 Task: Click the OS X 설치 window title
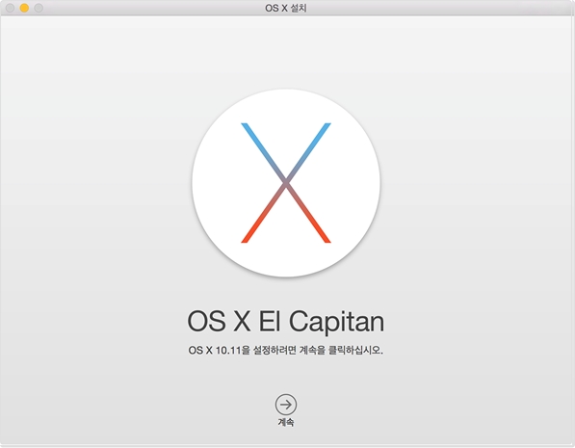(286, 8)
